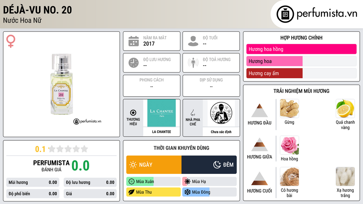The image size is (363, 204).
Task: Click the summer sun icon Mùa Hạ
Action: (x=188, y=182)
